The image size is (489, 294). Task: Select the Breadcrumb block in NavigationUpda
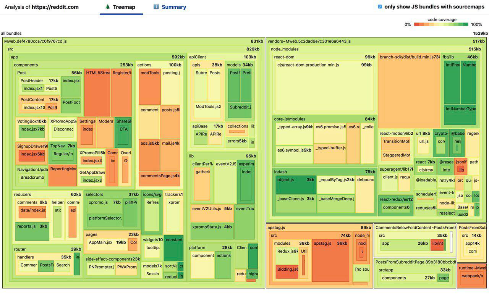[x=32, y=178]
